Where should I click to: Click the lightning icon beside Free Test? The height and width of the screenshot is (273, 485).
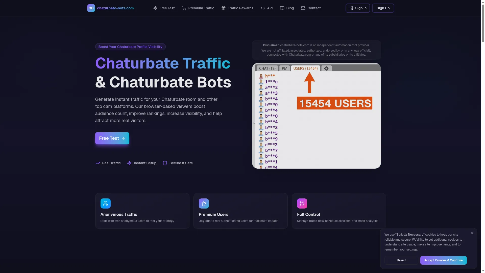[155, 8]
